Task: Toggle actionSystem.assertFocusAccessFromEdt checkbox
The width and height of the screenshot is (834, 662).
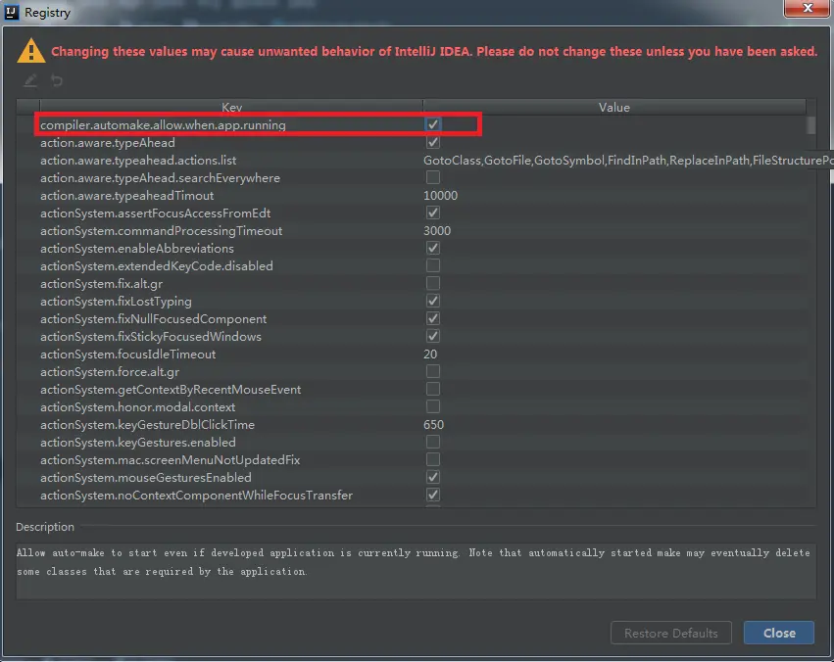Action: [433, 213]
